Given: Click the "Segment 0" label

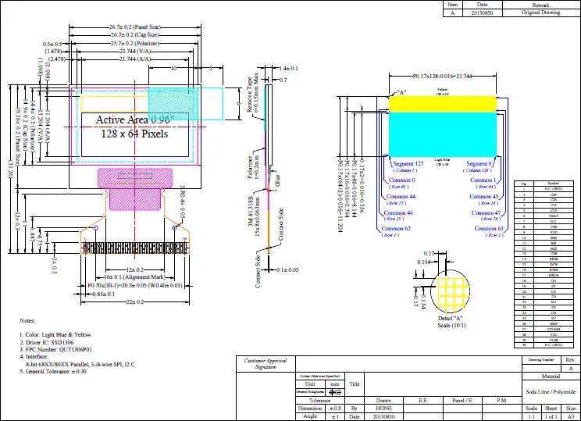Looking at the screenshot, I should click(x=479, y=163).
